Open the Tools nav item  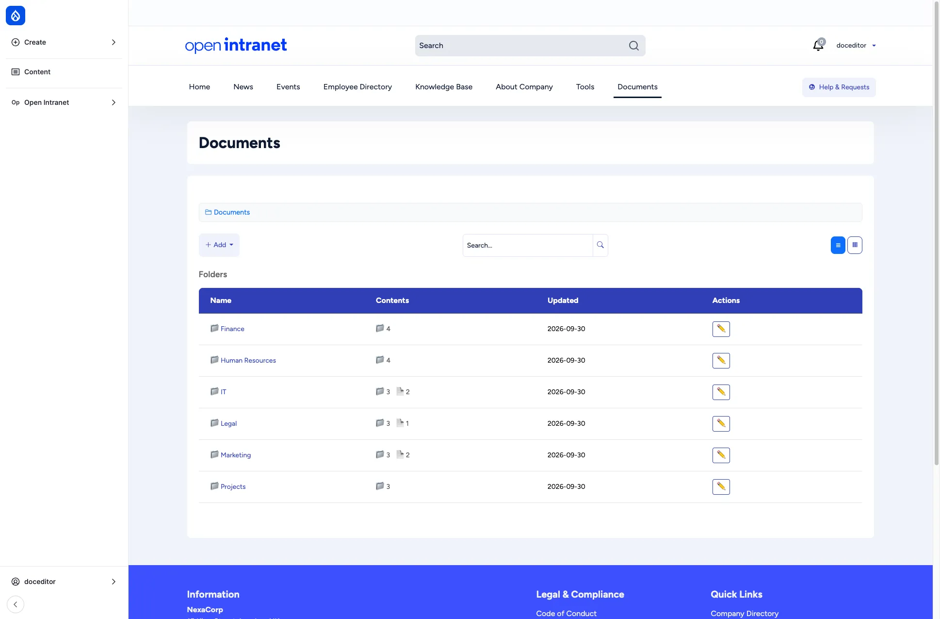[585, 87]
